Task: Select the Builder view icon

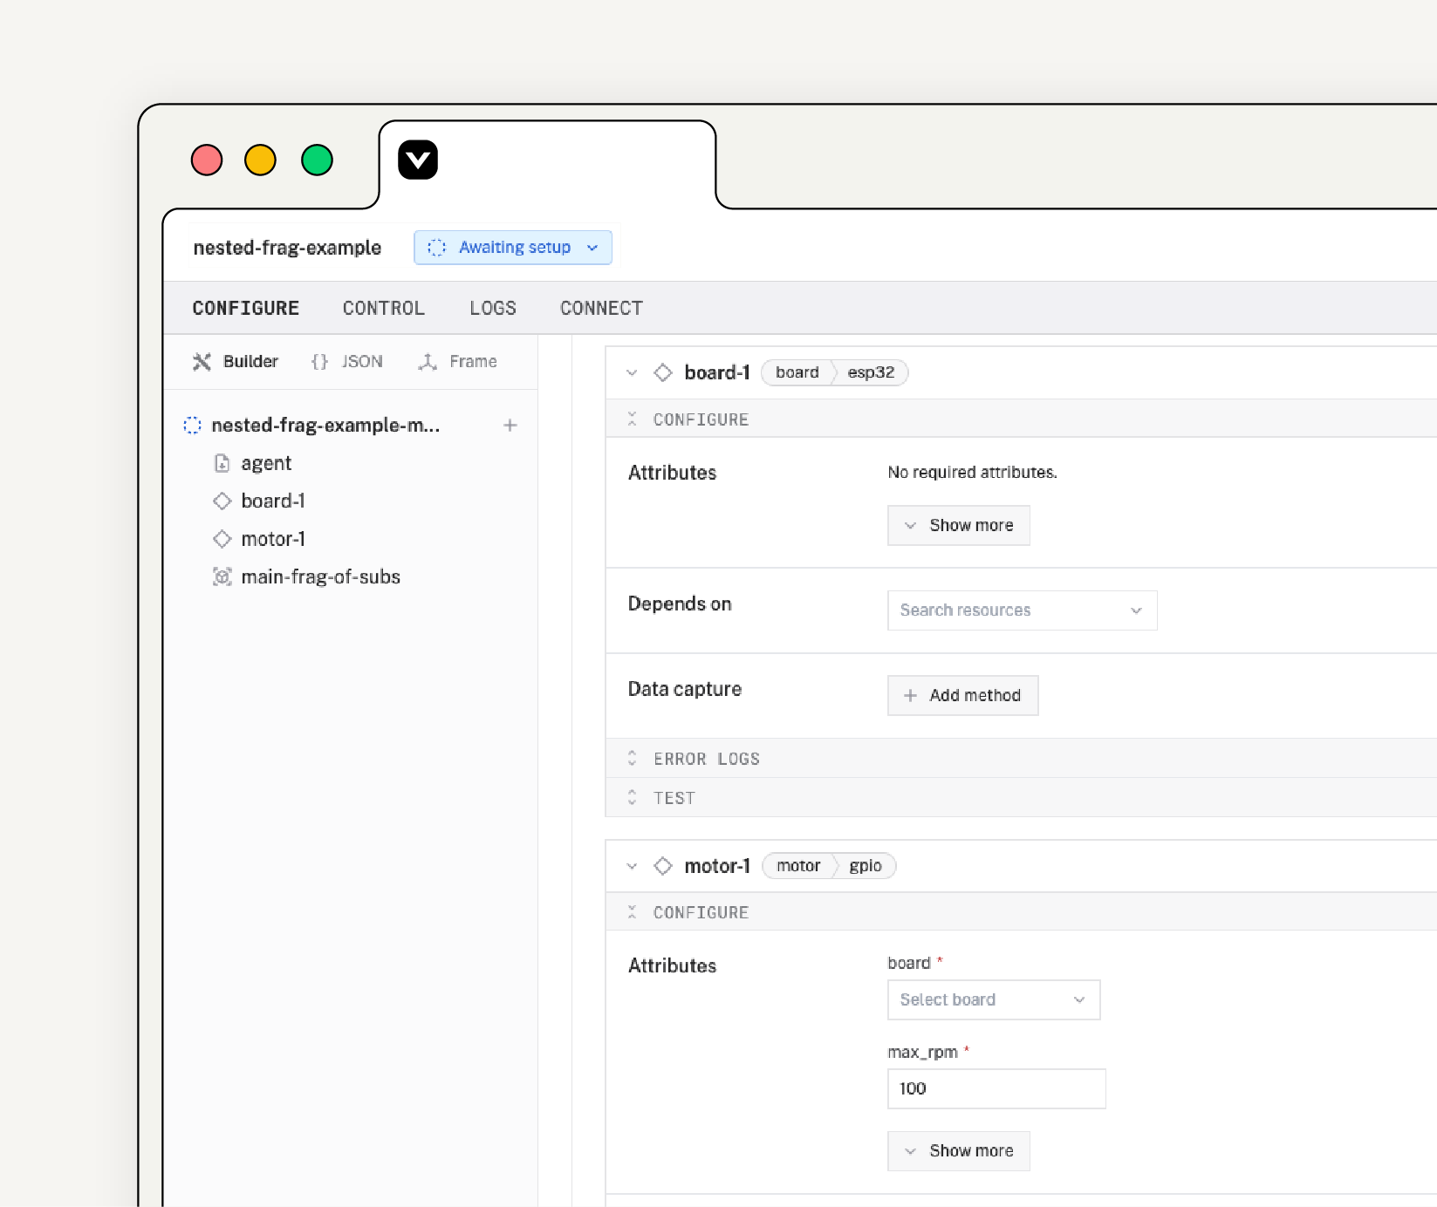Action: 203,361
